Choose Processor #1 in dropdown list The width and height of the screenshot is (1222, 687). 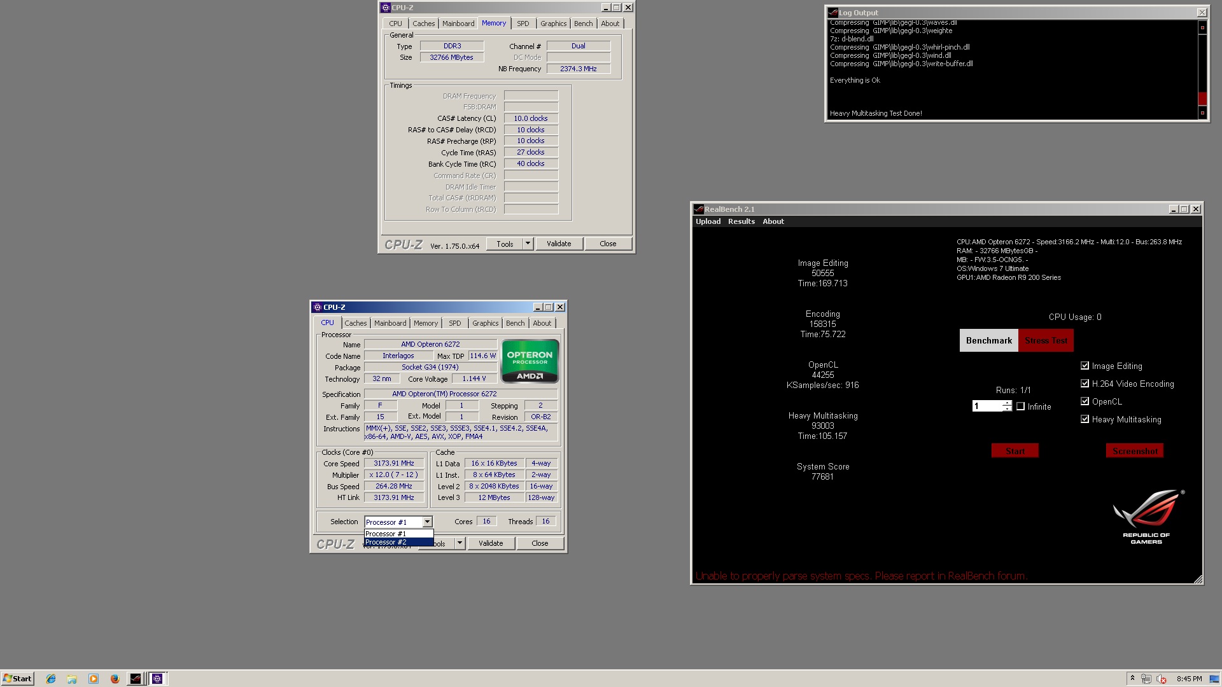(x=398, y=534)
